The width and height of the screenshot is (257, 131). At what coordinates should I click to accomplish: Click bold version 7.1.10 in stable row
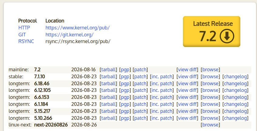tap(39, 76)
